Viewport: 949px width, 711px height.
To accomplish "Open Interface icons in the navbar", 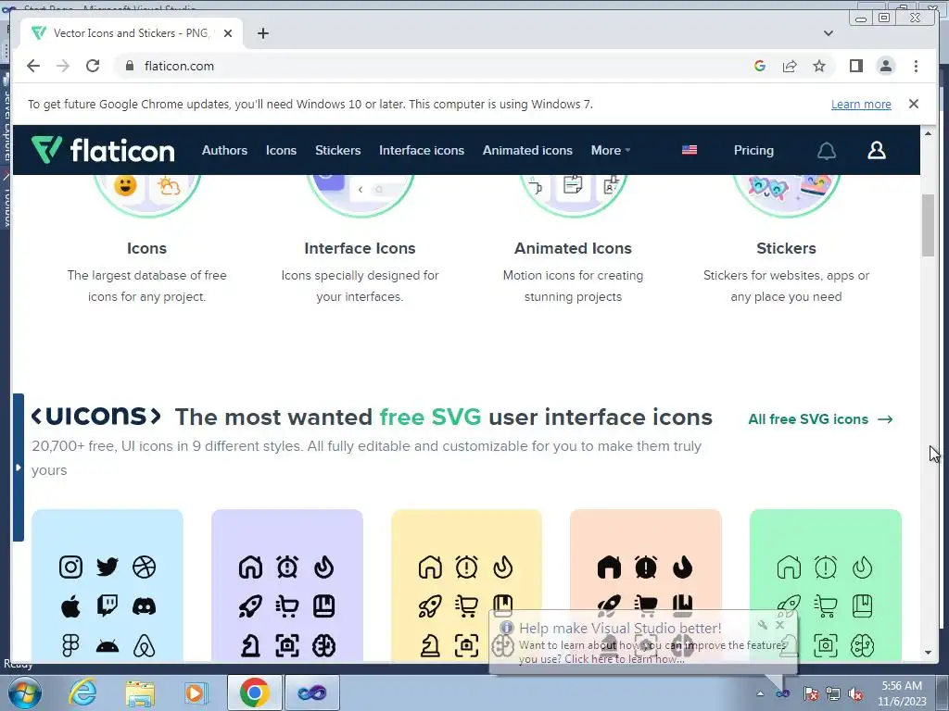I will 422,150.
